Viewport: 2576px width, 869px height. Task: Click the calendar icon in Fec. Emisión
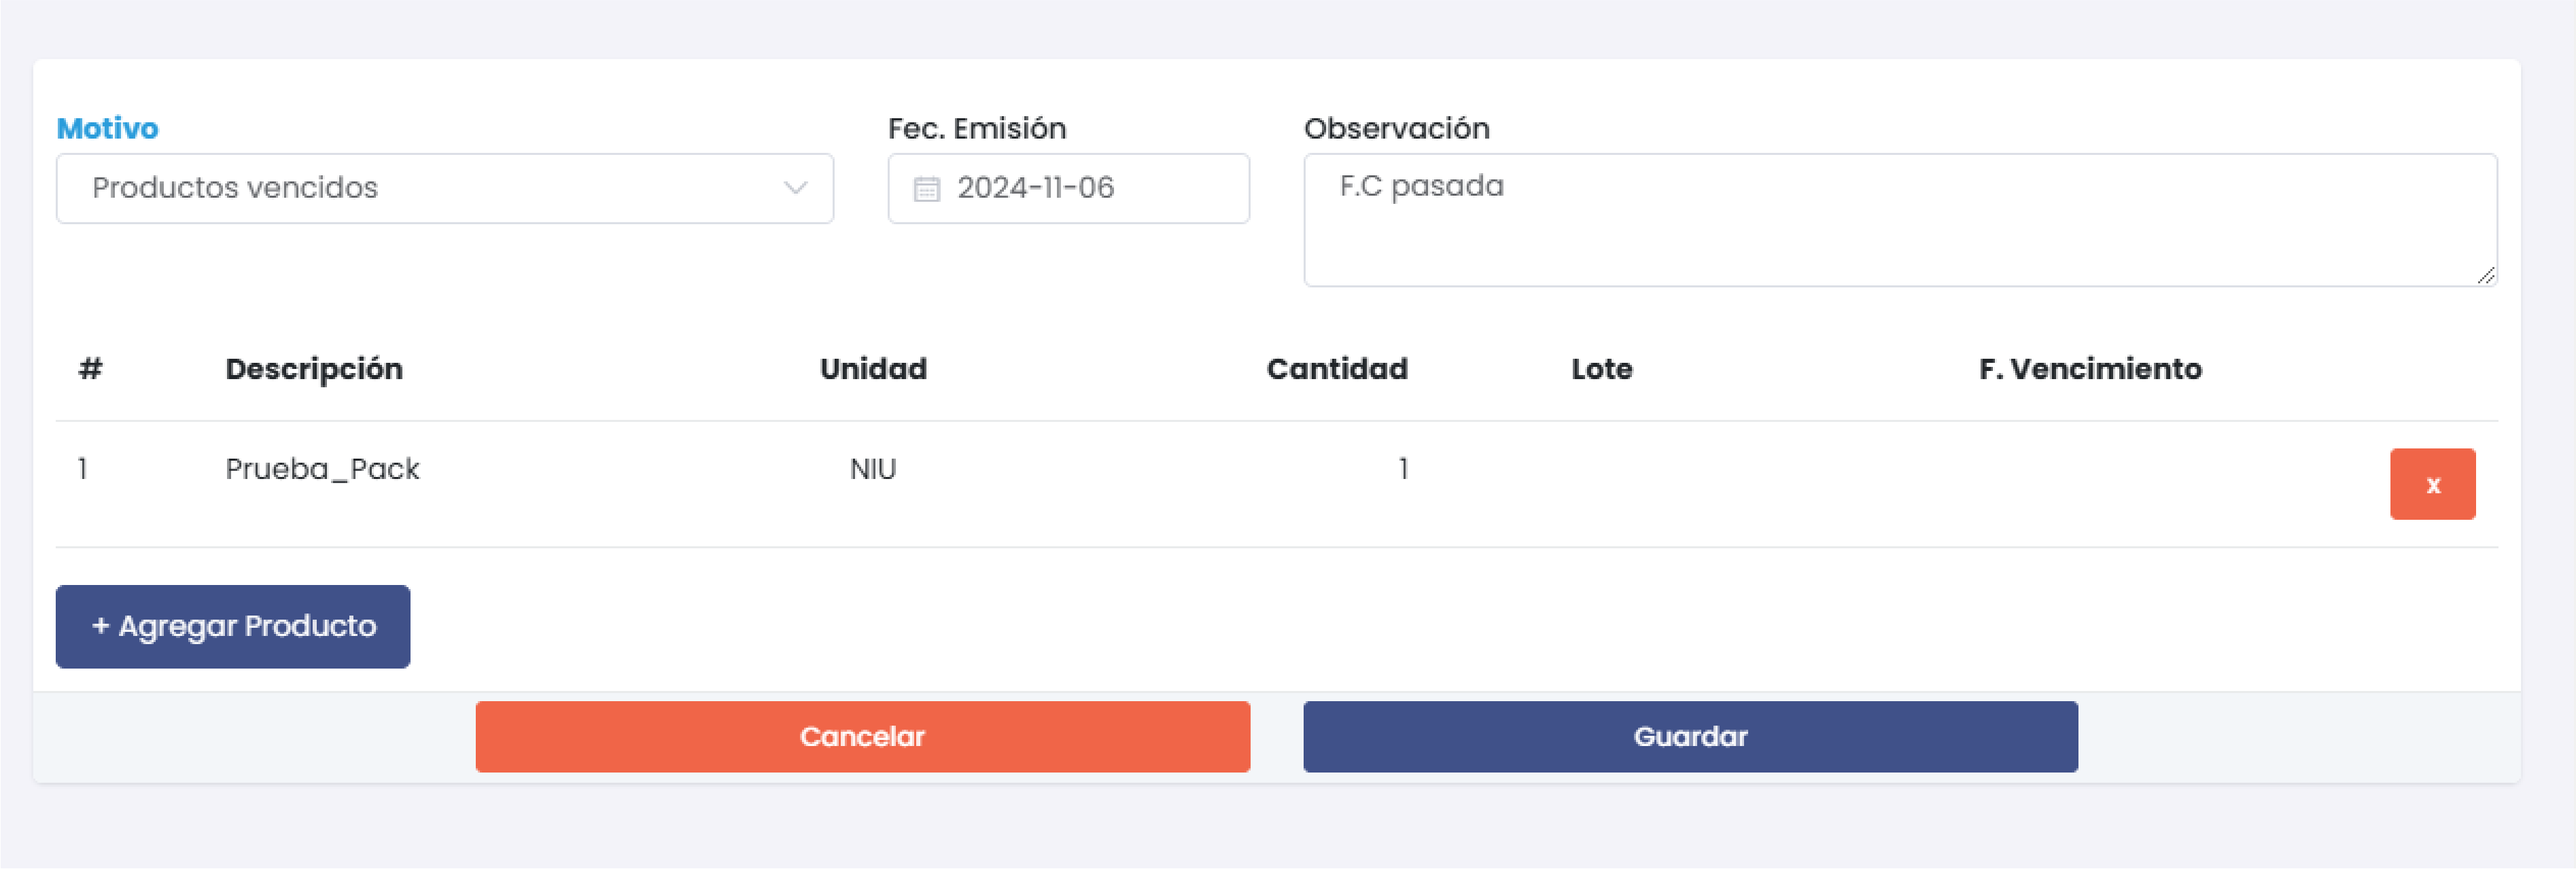927,188
